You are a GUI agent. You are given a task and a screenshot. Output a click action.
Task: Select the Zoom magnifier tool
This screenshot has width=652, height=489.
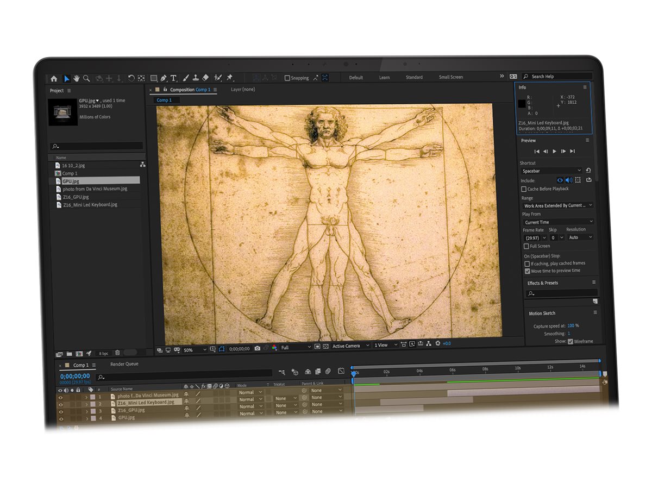pyautogui.click(x=86, y=78)
